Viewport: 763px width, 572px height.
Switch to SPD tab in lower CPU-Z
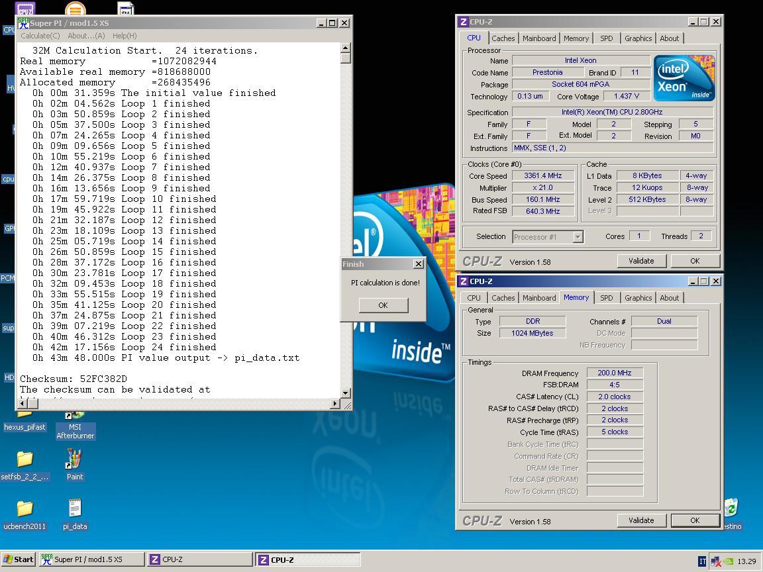[606, 298]
